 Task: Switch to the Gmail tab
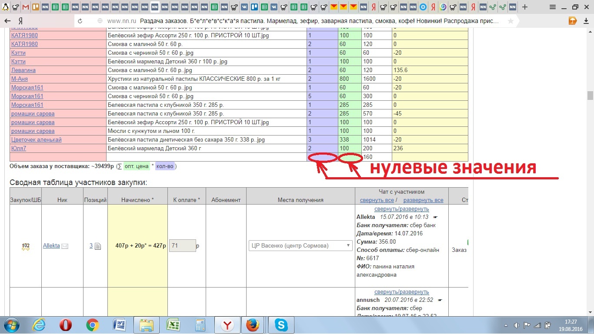pos(26,7)
